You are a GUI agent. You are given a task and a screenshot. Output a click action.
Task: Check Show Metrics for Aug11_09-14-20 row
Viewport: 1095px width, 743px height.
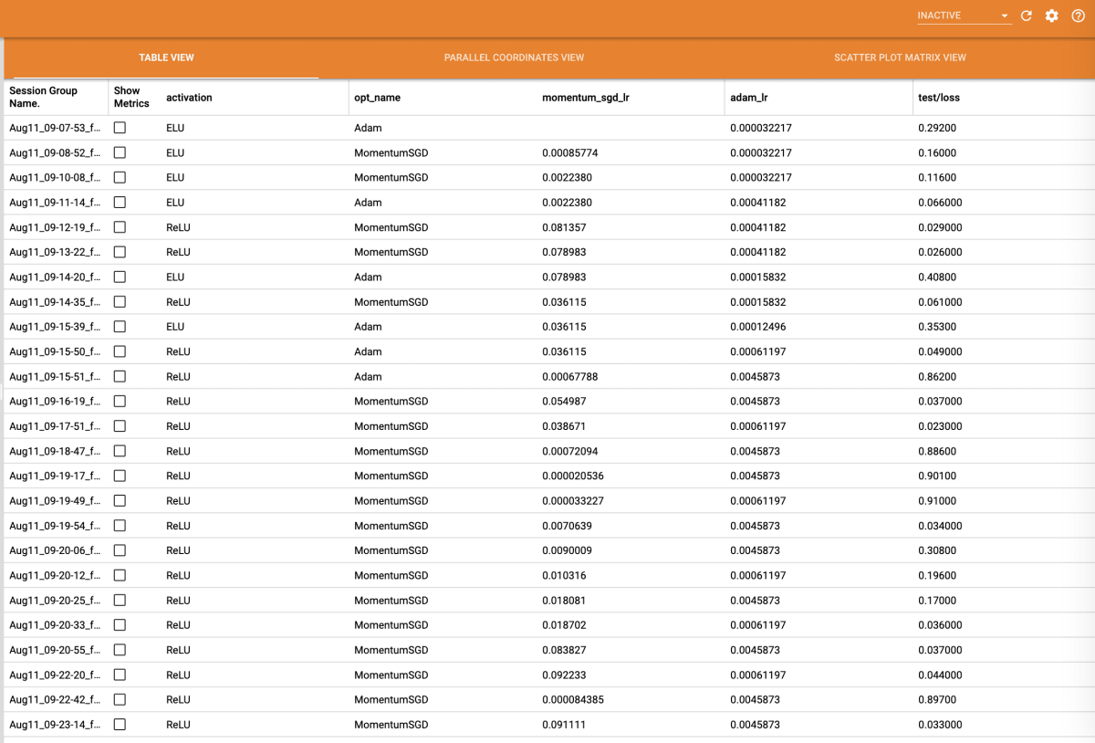120,277
